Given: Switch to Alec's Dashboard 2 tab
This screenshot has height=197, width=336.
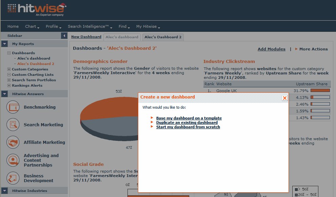Looking at the screenshot, I should (163, 37).
